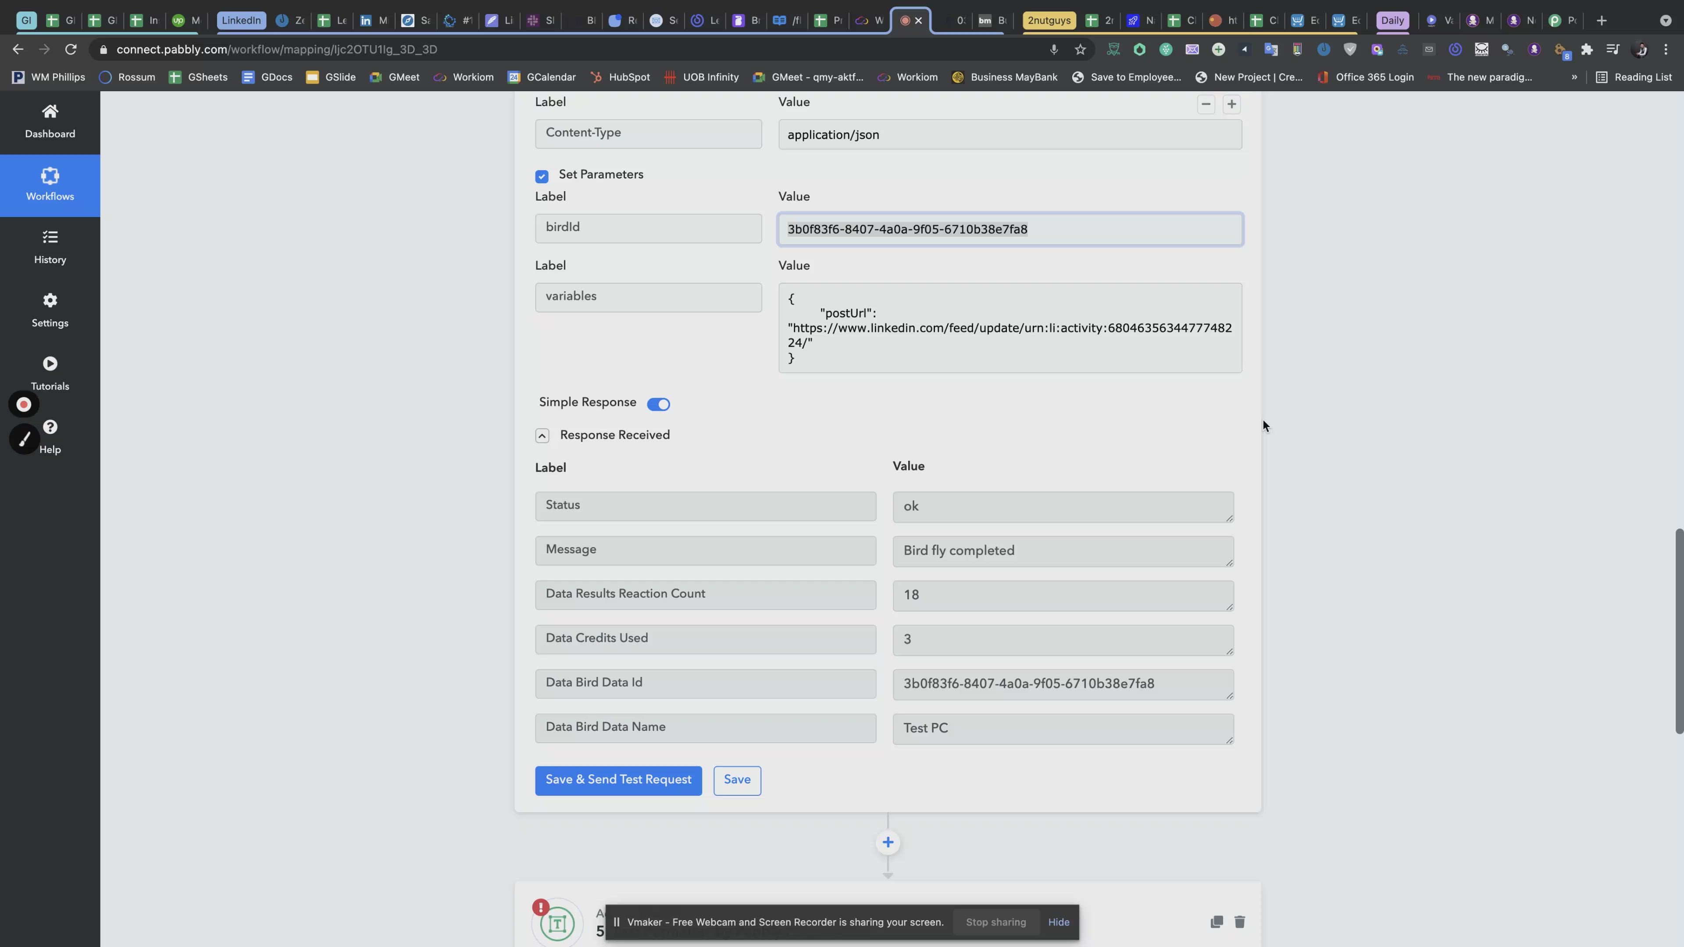Click the Reaction Count value 18
Viewport: 1684px width, 947px height.
click(1063, 595)
